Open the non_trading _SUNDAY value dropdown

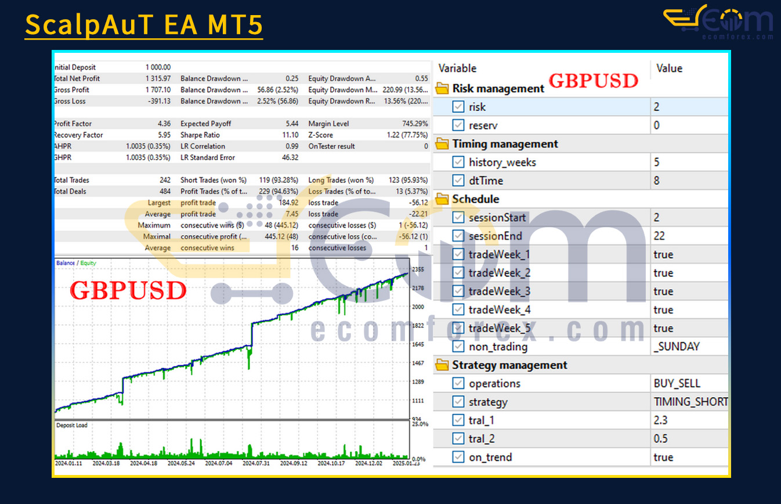coord(689,347)
